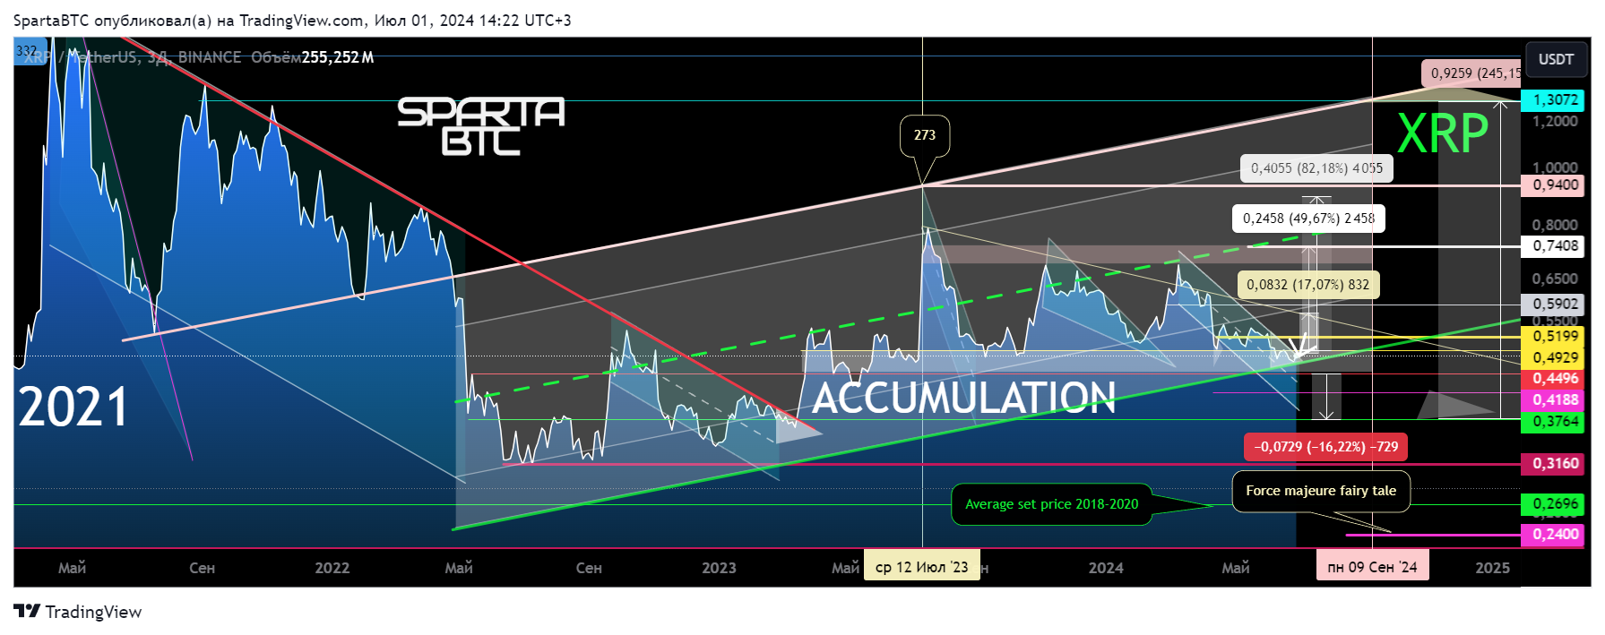Click the 273 callout bubble

point(925,135)
